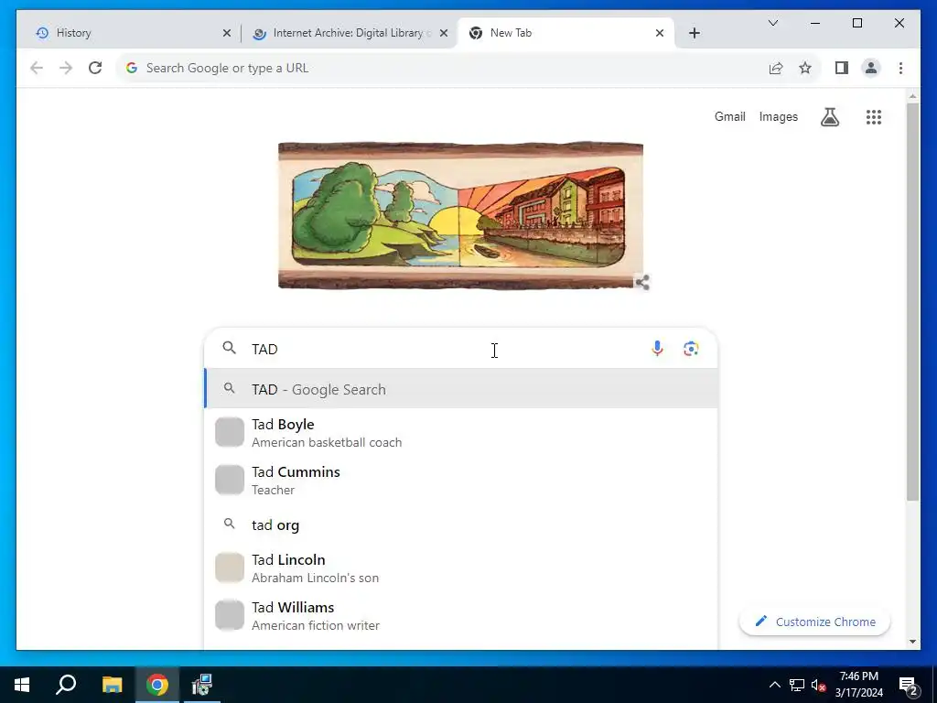Bookmark this tab with the star icon
The image size is (937, 703).
coord(805,68)
